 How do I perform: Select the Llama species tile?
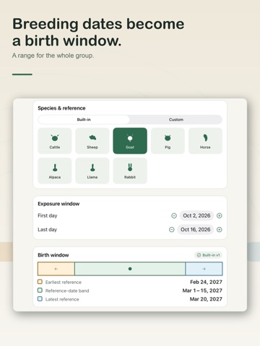click(x=92, y=171)
